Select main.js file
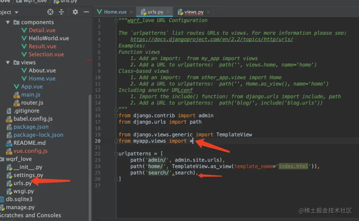Image resolution: width=359 pixels, height=221 pixels. click(31, 95)
